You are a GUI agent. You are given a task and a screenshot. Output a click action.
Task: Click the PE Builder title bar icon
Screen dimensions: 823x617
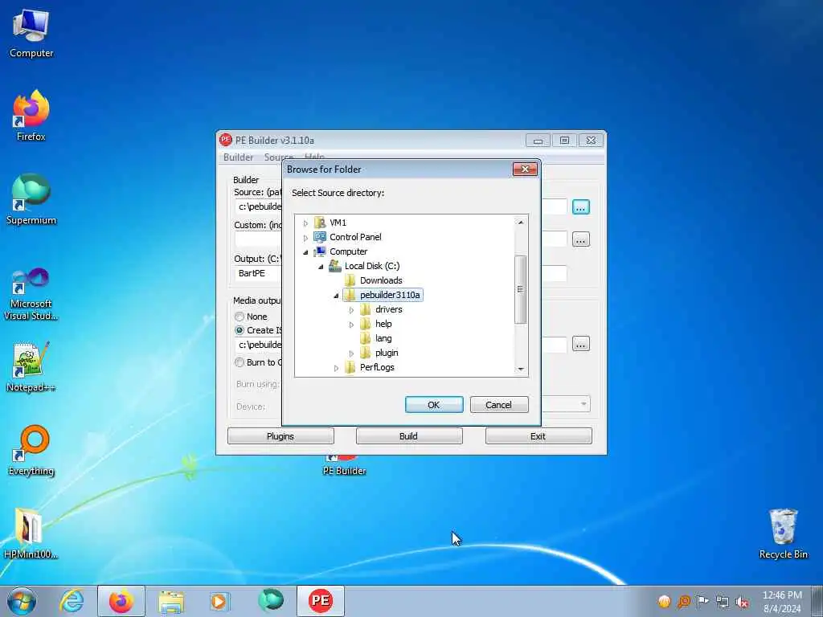(226, 140)
